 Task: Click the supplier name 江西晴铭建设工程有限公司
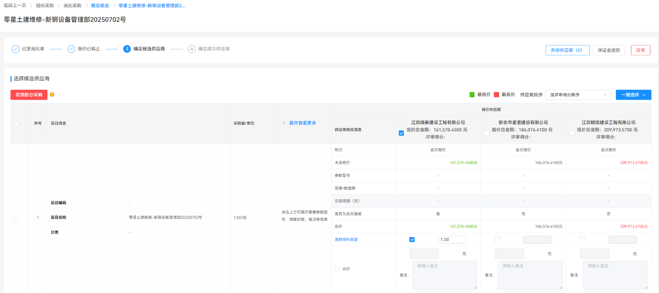609,122
